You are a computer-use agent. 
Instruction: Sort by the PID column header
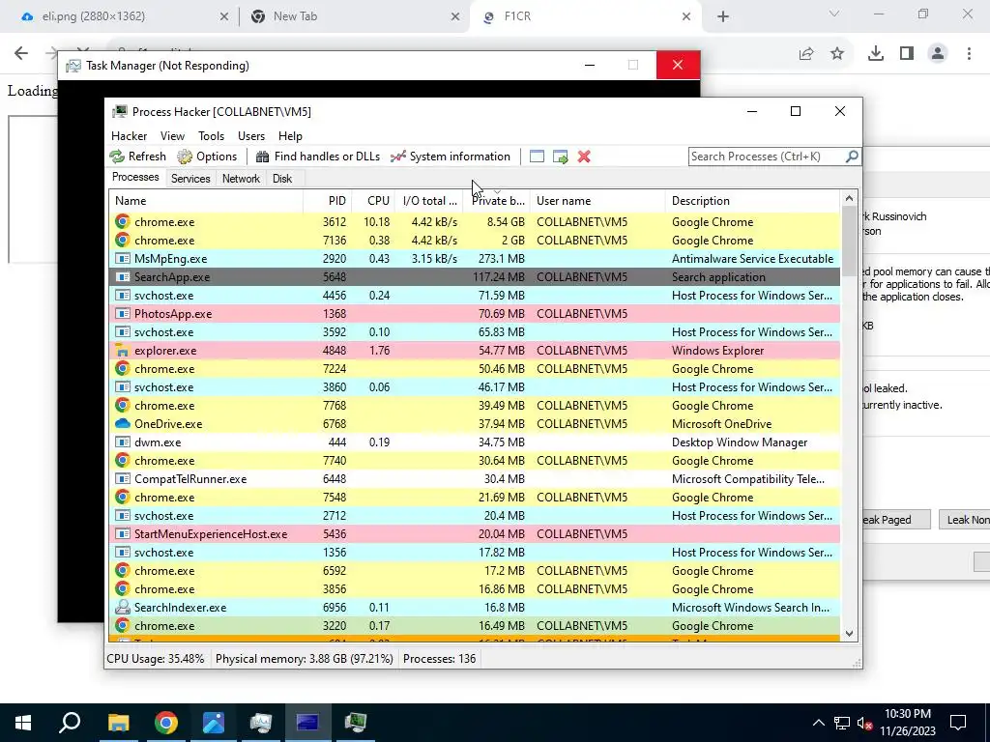[328, 201]
